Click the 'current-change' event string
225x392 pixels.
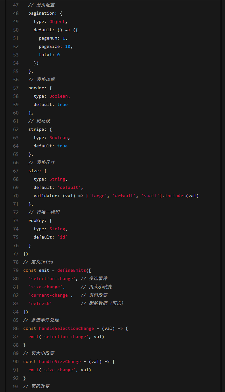[48, 295]
